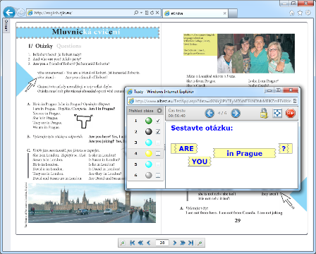
Task: Skip forward several pages with double-right arrows
Action: [183, 243]
